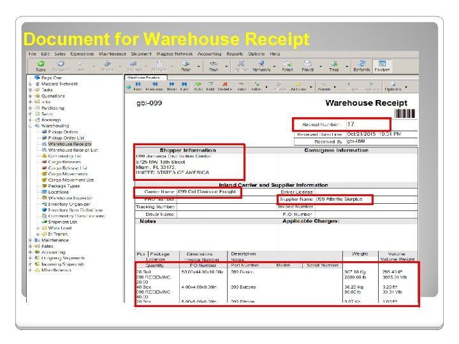Open the Print dropdown arrow

tap(199, 67)
